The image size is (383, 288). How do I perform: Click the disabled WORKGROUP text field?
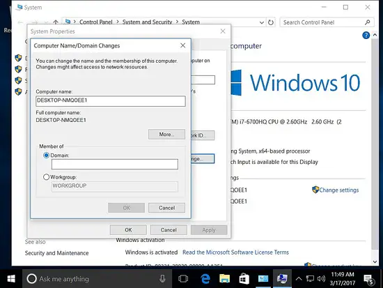pos(115,186)
